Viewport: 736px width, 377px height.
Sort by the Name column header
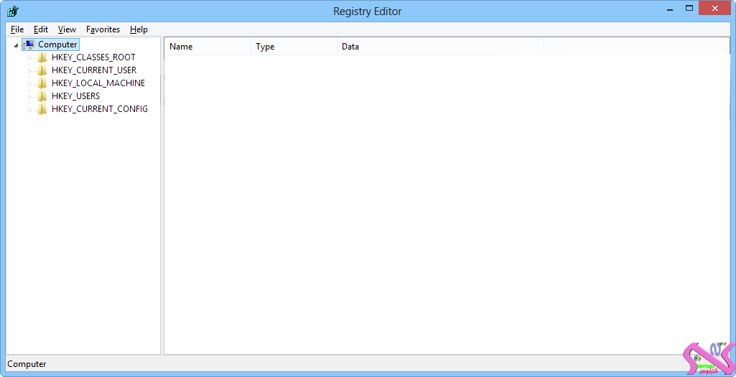tap(208, 47)
